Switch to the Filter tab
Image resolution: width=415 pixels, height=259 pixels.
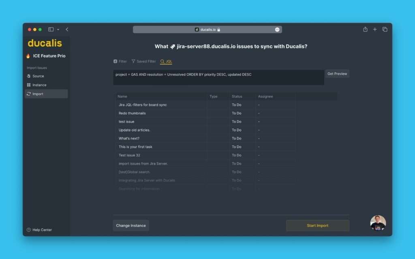click(x=120, y=62)
